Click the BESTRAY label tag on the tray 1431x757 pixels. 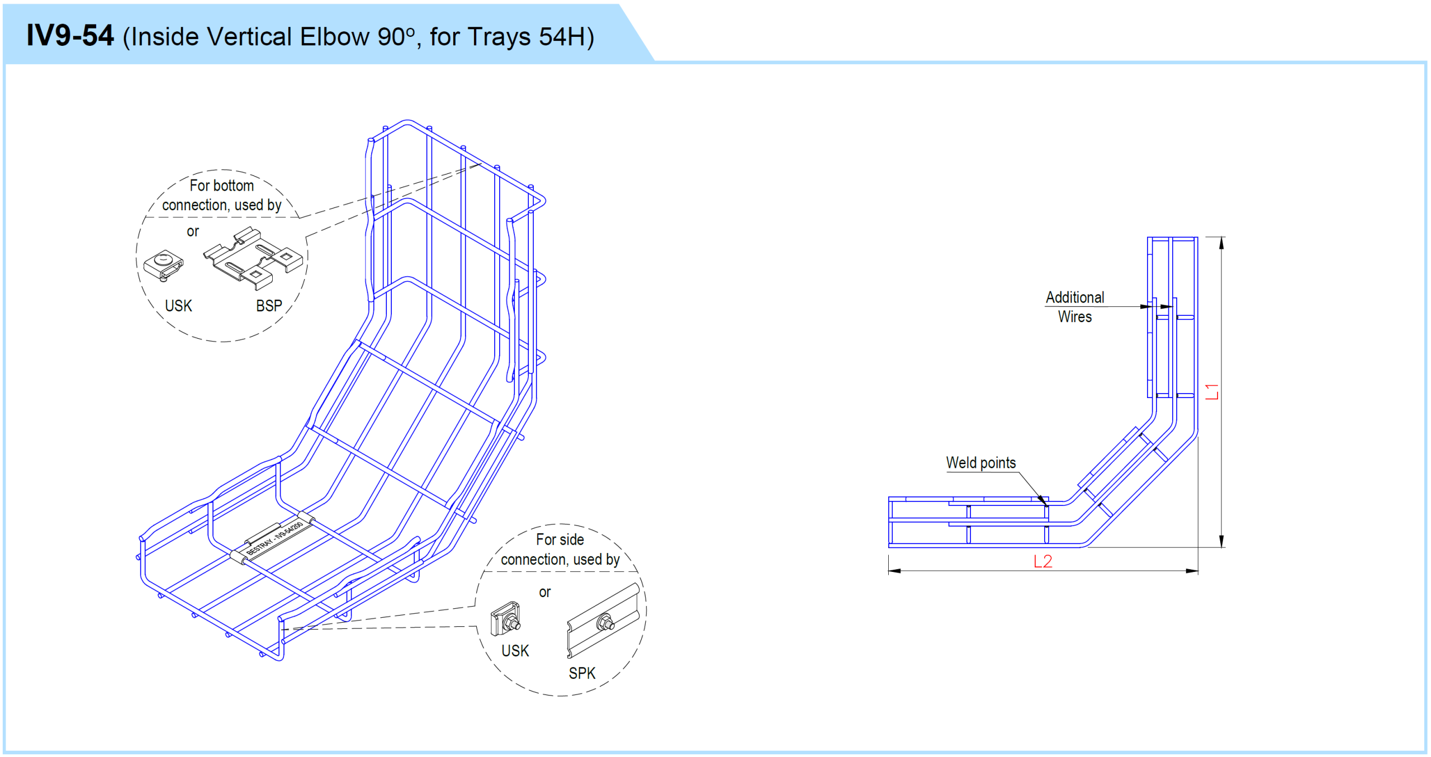tap(274, 540)
